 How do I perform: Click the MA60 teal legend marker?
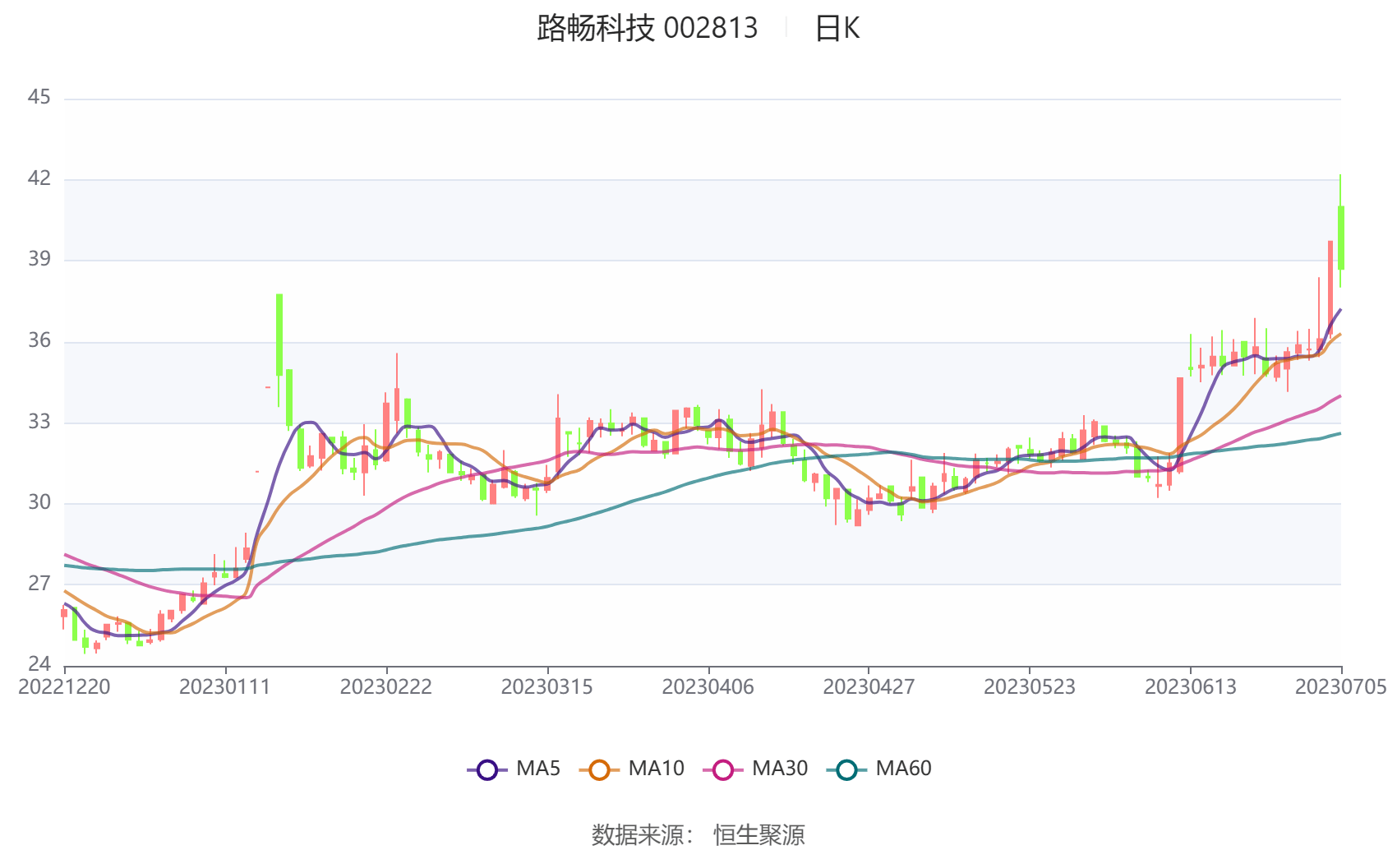[x=846, y=770]
